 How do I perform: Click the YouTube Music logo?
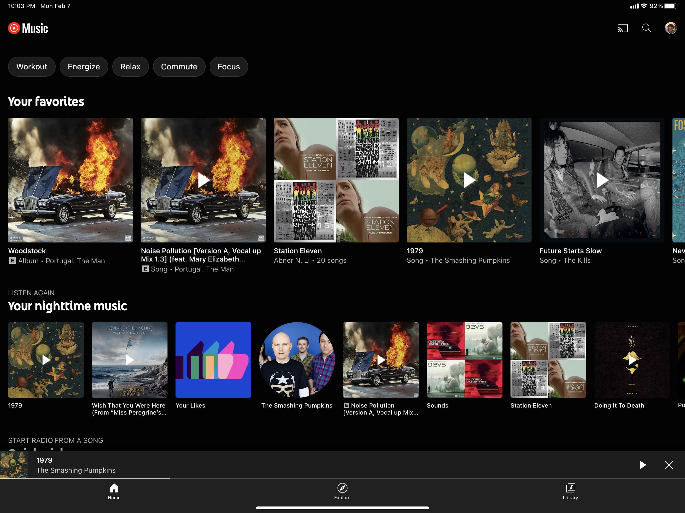28,28
